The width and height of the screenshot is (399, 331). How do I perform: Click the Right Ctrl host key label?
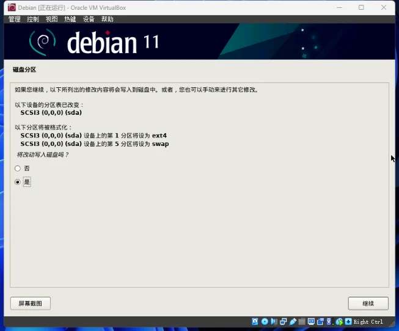[368, 322]
